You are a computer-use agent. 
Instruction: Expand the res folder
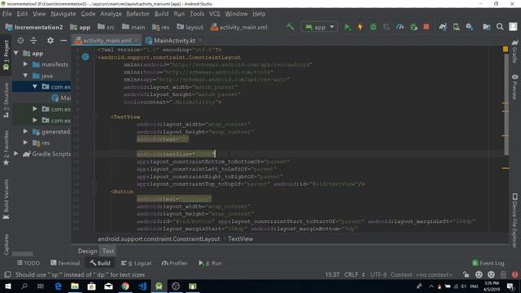[25, 143]
